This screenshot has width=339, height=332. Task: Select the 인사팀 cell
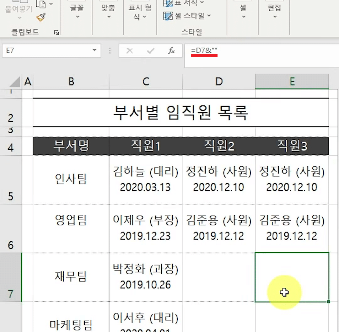click(71, 179)
